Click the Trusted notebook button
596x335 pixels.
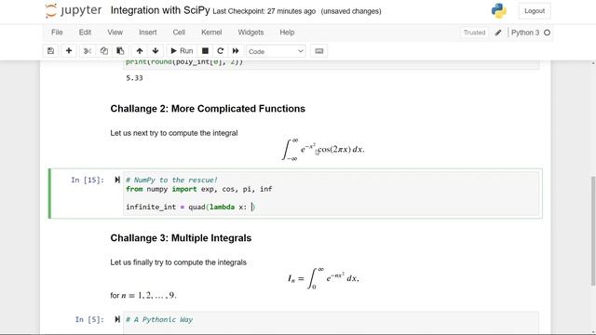point(474,33)
